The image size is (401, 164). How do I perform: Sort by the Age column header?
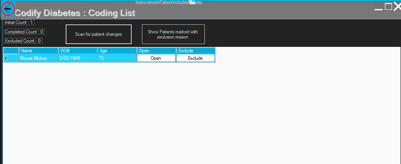(117, 51)
